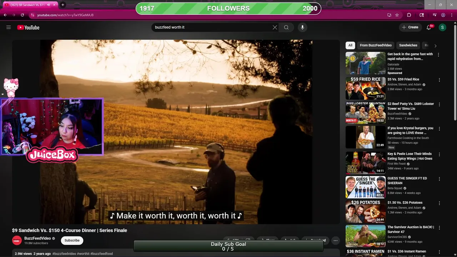
Task: Open options for $2 Beef Patty video
Action: click(x=439, y=104)
